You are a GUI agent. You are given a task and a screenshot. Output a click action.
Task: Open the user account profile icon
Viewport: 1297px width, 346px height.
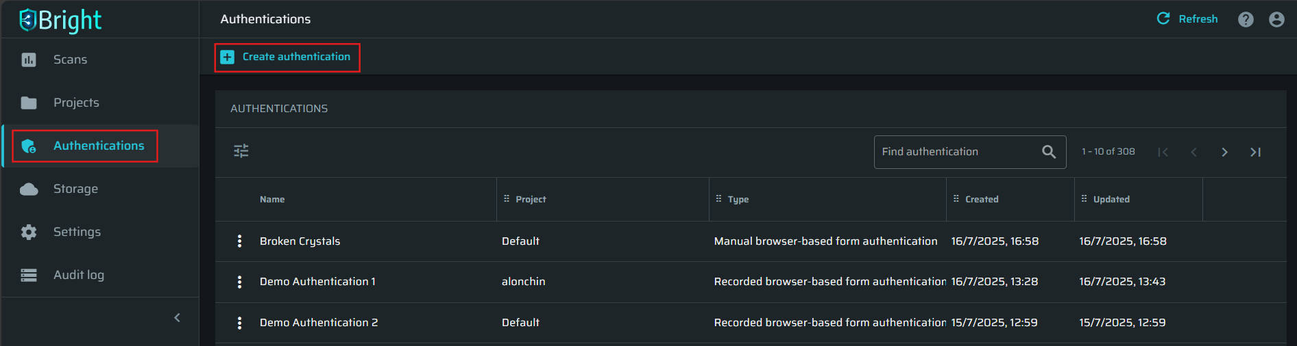(x=1276, y=19)
